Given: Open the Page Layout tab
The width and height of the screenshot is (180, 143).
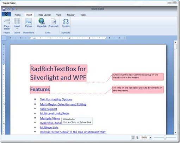Looking at the screenshot, I should point(44,15).
